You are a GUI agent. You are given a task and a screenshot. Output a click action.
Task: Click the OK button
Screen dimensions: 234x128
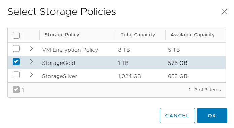click(x=212, y=115)
